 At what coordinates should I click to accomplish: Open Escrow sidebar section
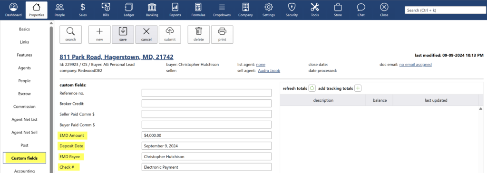pyautogui.click(x=25, y=94)
